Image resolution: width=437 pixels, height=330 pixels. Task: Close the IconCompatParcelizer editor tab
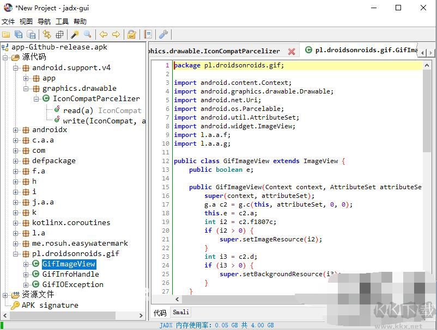click(x=292, y=51)
